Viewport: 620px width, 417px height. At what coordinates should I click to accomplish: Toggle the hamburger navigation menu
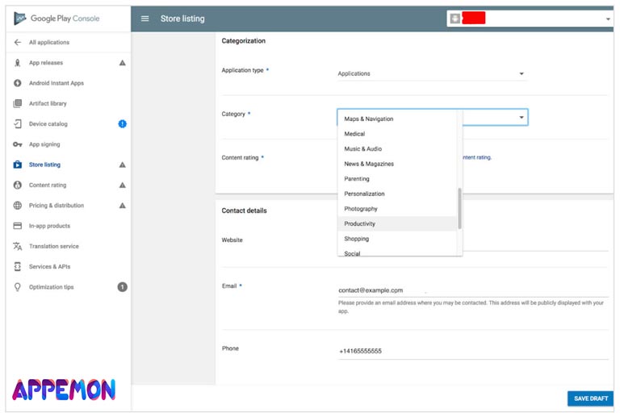145,19
